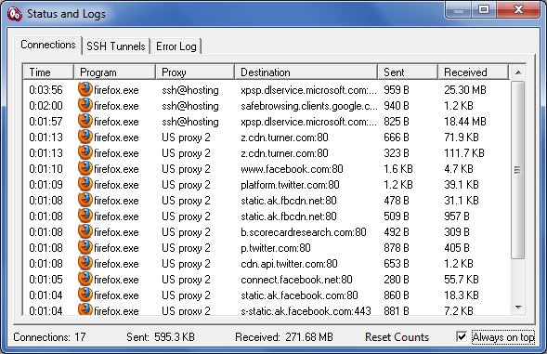Screen dimensions: 547x354
Task: Click Firefox icon in www.facebook.com:80 row
Action: (85, 168)
